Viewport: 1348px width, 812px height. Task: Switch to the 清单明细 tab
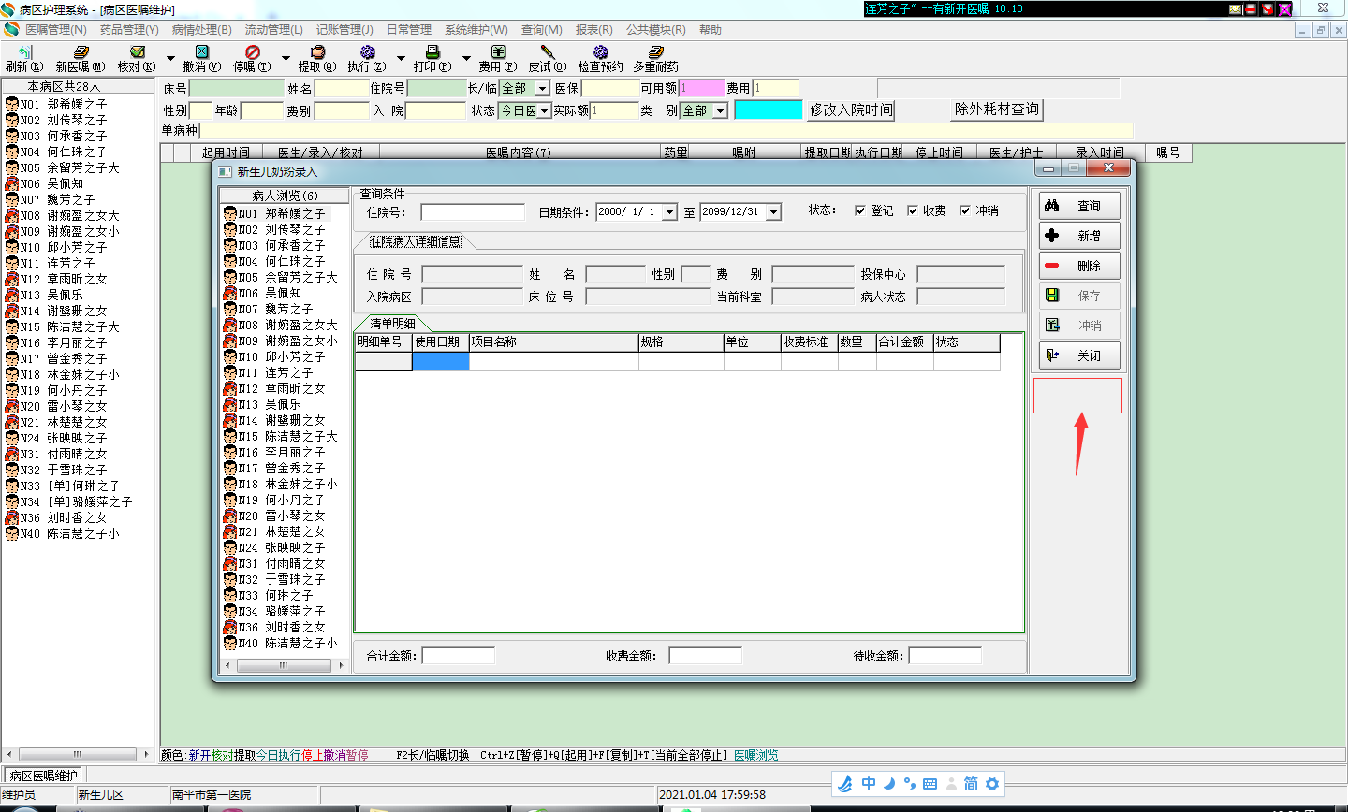392,324
